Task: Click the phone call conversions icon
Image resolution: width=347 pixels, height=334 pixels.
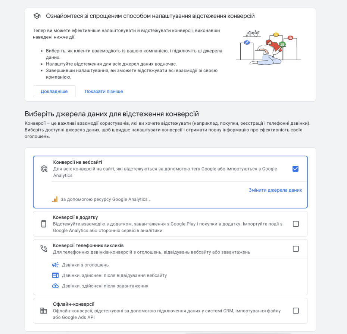Action: pos(44,248)
